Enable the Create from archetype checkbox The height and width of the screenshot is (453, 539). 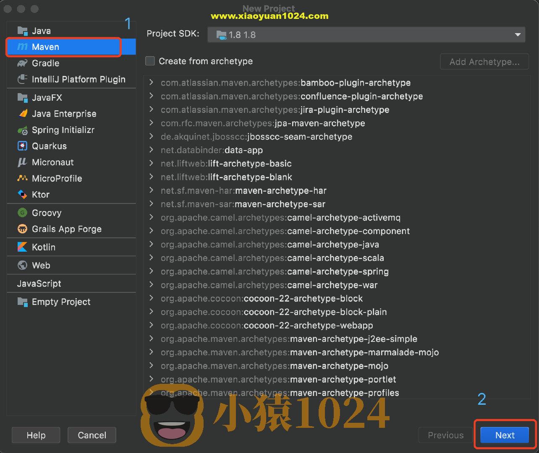pos(150,61)
